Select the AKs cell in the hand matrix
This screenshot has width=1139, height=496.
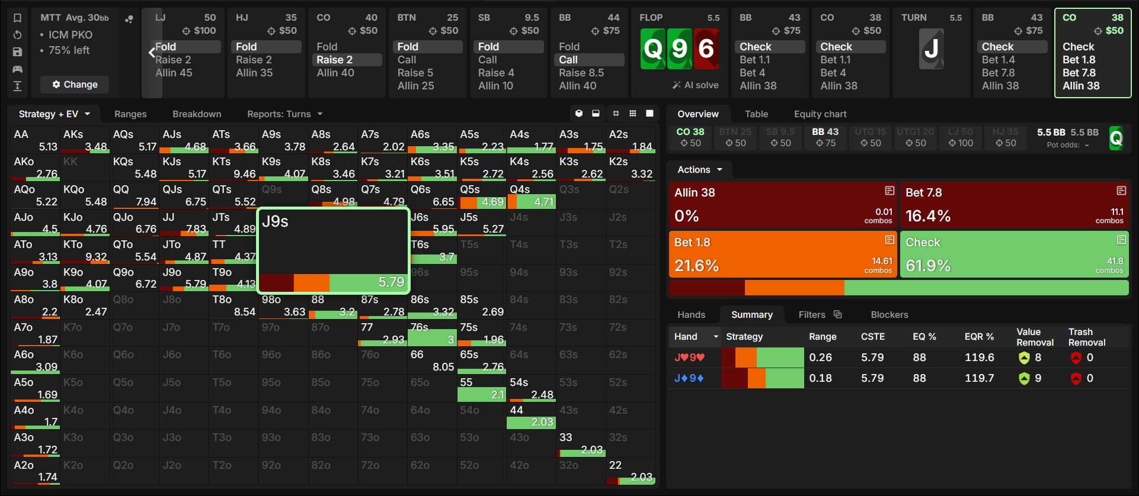coord(85,140)
